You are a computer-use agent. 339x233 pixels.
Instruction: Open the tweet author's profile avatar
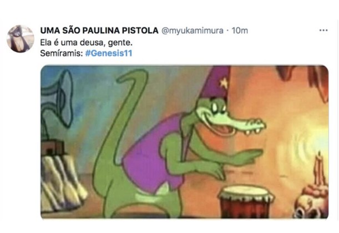pos(21,39)
